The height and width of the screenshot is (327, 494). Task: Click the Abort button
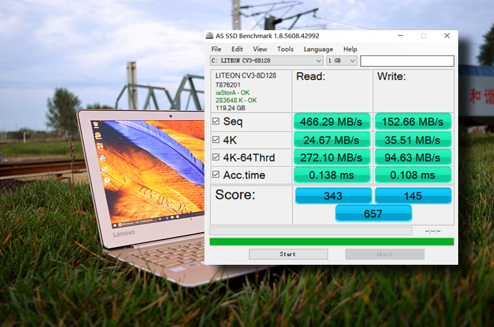385,254
